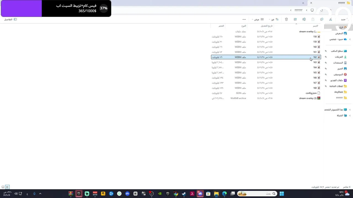Click the Rename icon in toolbar
The width and height of the screenshot is (353, 198).
[304, 19]
